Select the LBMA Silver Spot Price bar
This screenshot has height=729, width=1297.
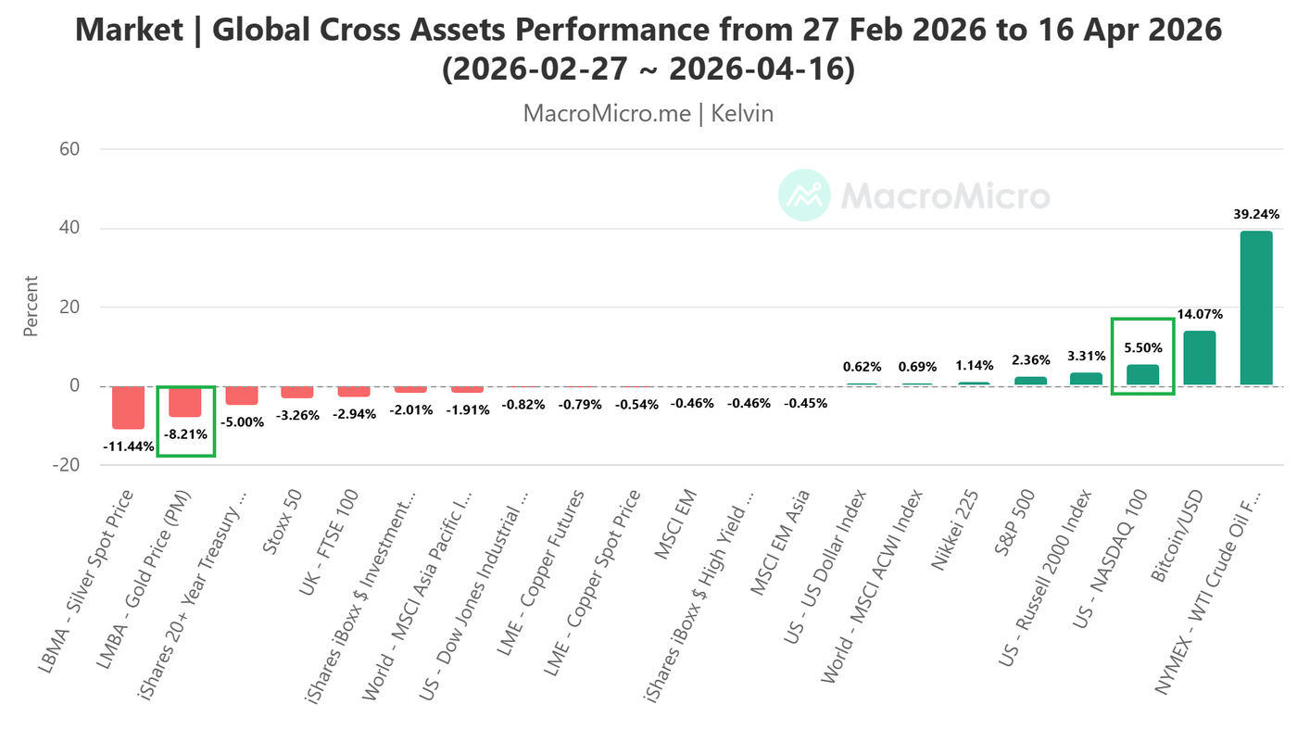tap(129, 408)
